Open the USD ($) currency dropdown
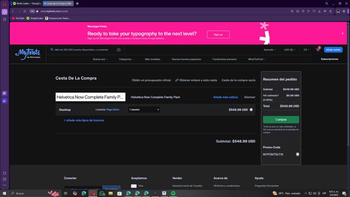Image resolution: width=350 pixels, height=197 pixels. point(290,50)
